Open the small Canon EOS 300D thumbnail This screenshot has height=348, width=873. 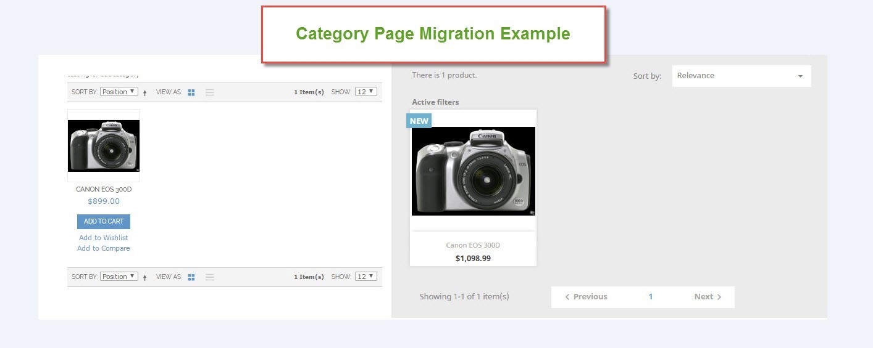click(104, 145)
